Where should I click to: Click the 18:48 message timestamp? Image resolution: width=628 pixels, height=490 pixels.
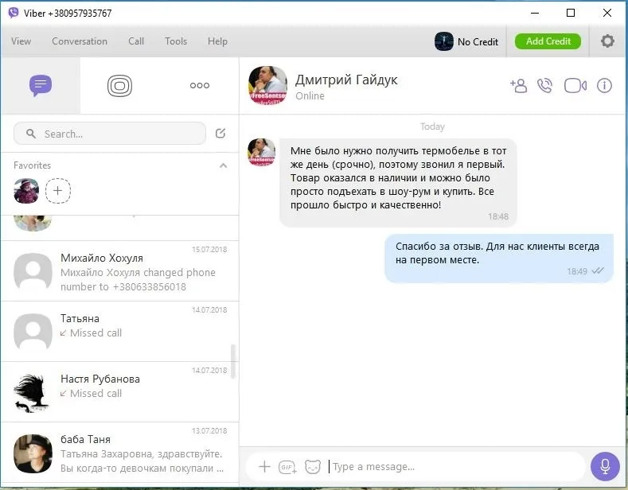(498, 216)
